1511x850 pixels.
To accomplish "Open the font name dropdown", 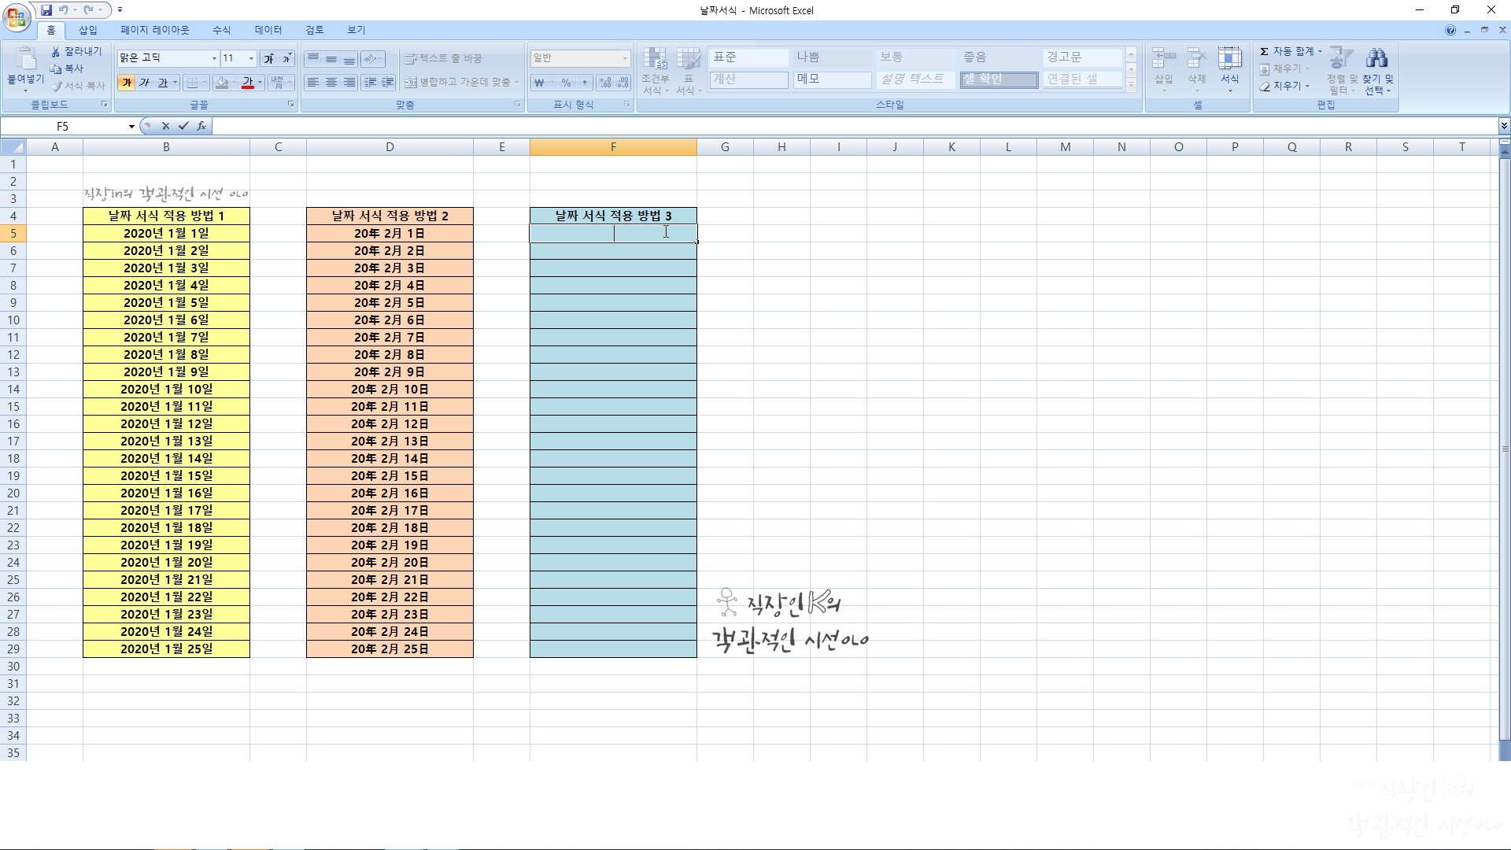I will (214, 58).
